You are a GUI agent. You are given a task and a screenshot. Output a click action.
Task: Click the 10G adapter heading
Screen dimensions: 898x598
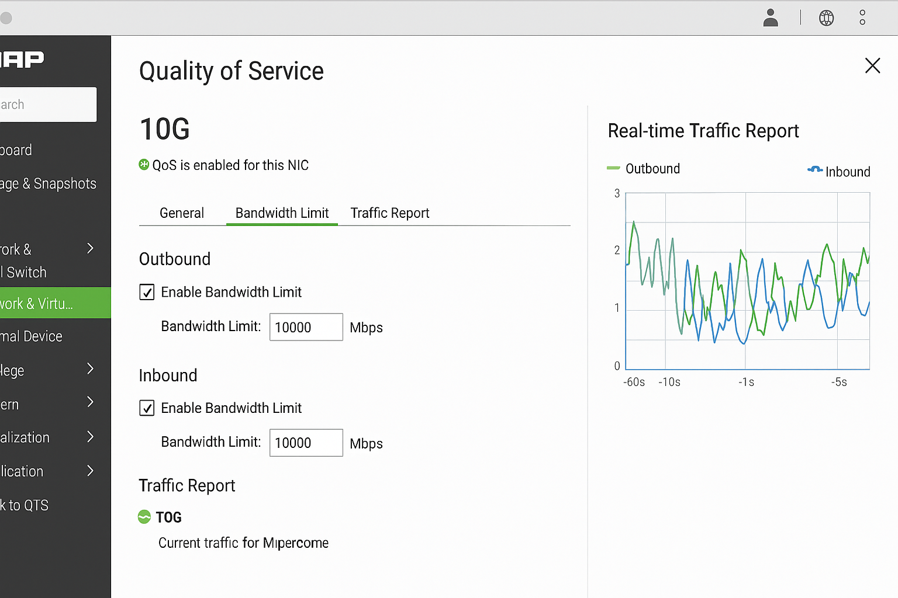(165, 129)
